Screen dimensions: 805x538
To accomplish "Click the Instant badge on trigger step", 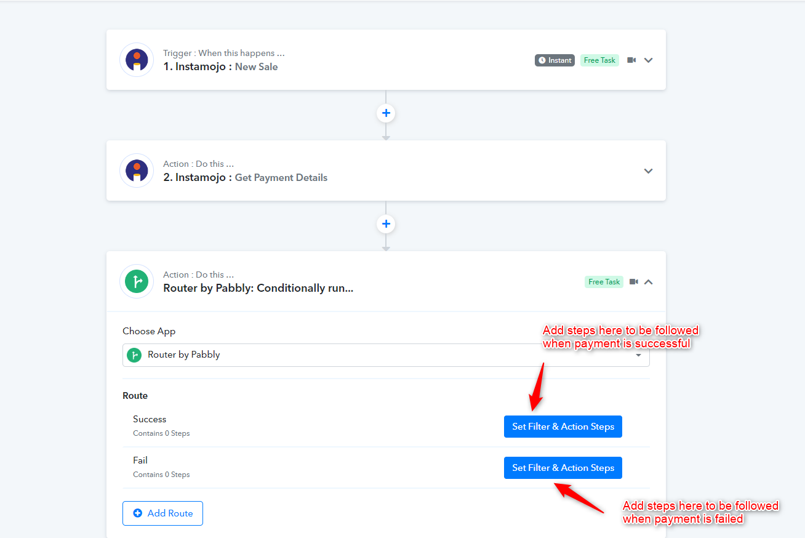I will pos(555,60).
